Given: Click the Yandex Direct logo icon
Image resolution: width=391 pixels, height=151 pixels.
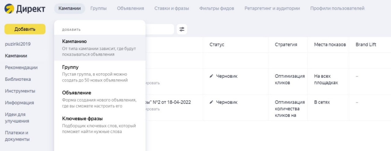Looking at the screenshot, I should (9, 8).
